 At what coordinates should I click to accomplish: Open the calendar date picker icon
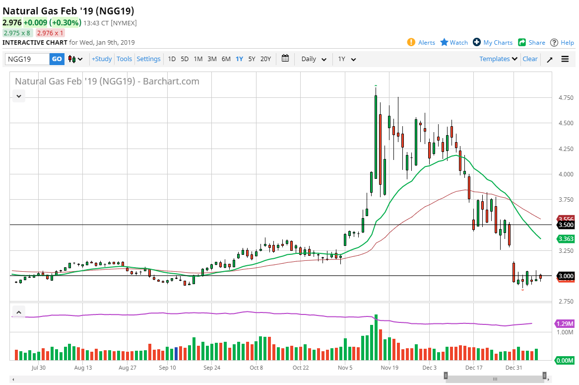tap(285, 59)
